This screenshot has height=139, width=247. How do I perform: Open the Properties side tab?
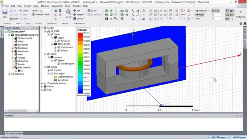2,32
